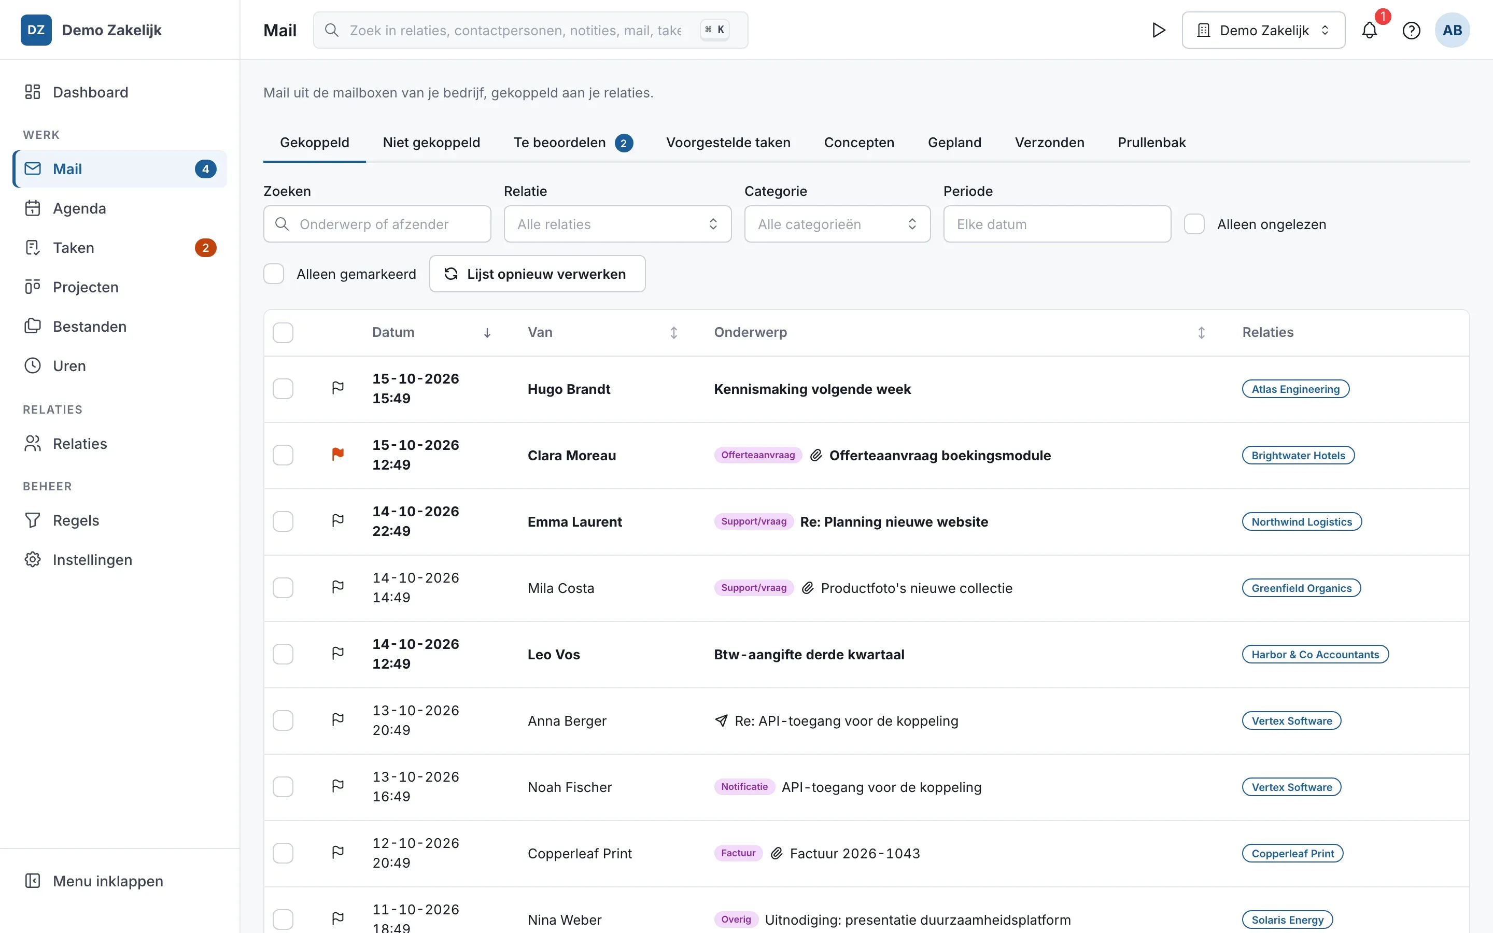Click the notification bell icon
Viewport: 1493px width, 933px height.
point(1369,30)
